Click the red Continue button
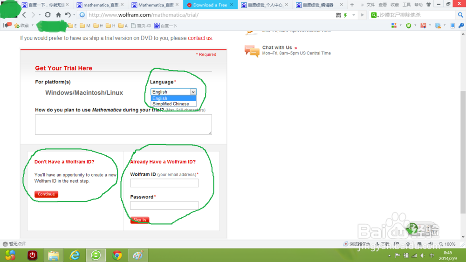Screen dimensions: 466x262 click(x=46, y=194)
